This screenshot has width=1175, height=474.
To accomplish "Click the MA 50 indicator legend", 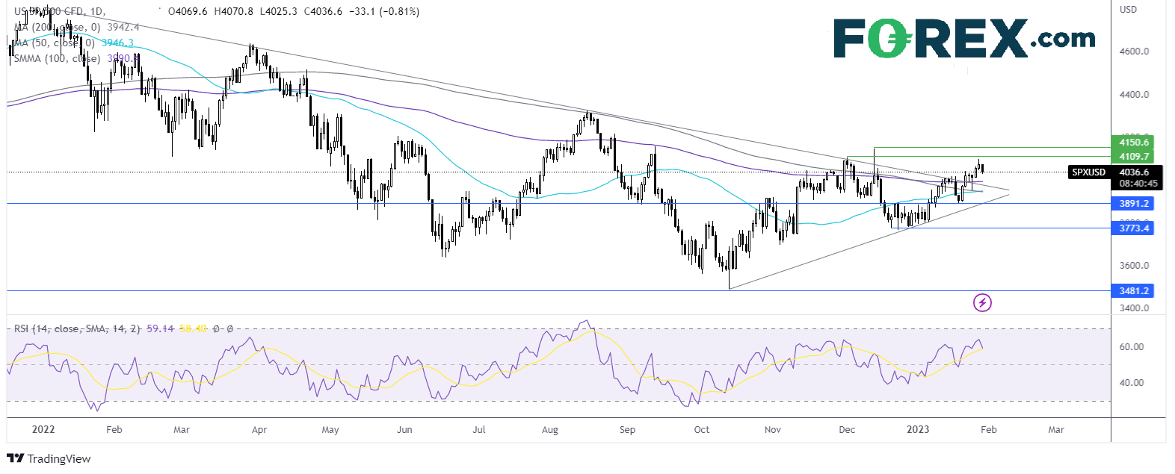I will point(55,43).
